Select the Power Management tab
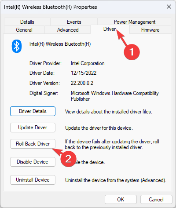 click(134, 22)
